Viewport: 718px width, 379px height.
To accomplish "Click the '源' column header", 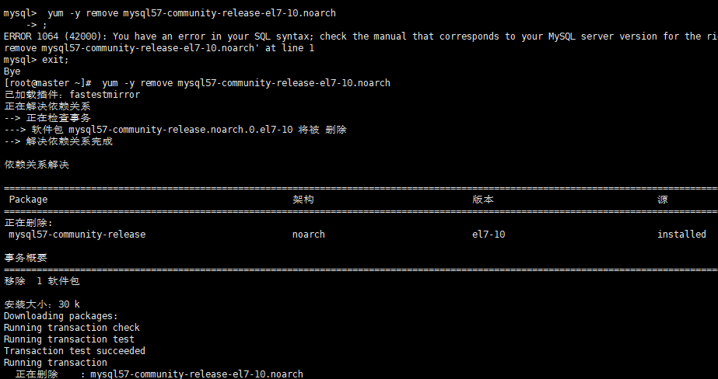I will coord(663,200).
